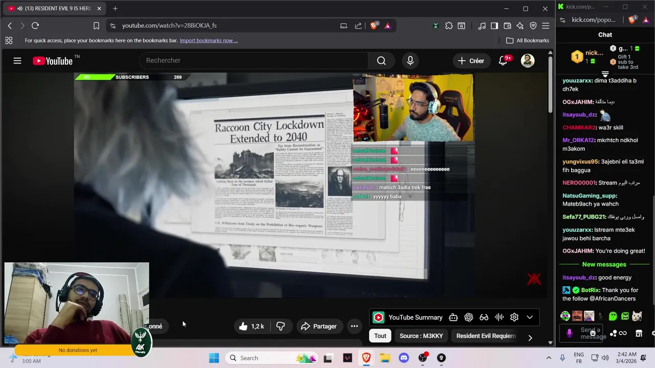
Task: Click the YouTube URL address bar
Action: click(225, 26)
